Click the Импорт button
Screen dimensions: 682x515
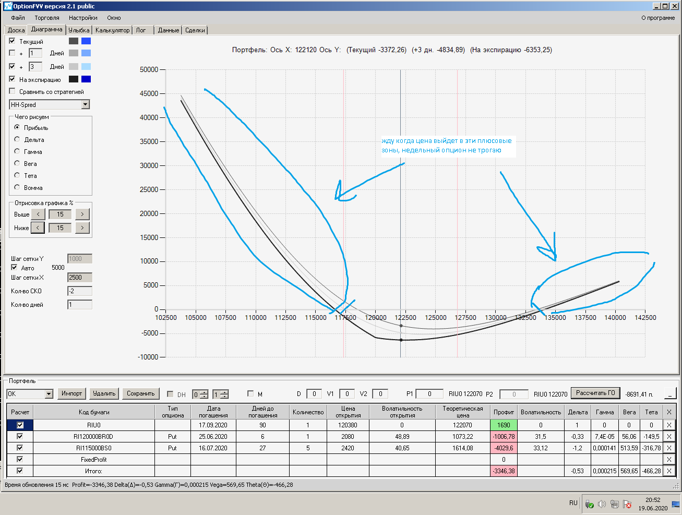click(71, 393)
